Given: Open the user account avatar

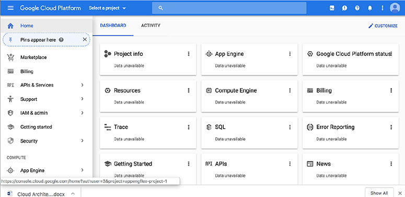Looking at the screenshot, I should (x=395, y=8).
